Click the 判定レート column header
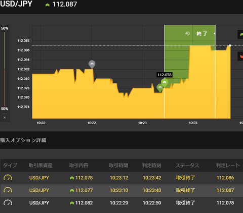This screenshot has height=213, width=243. (228, 166)
